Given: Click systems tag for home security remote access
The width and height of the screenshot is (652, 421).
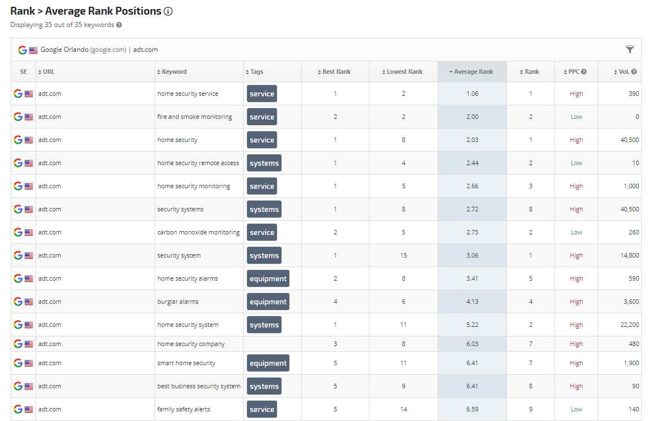Looking at the screenshot, I should (x=264, y=163).
